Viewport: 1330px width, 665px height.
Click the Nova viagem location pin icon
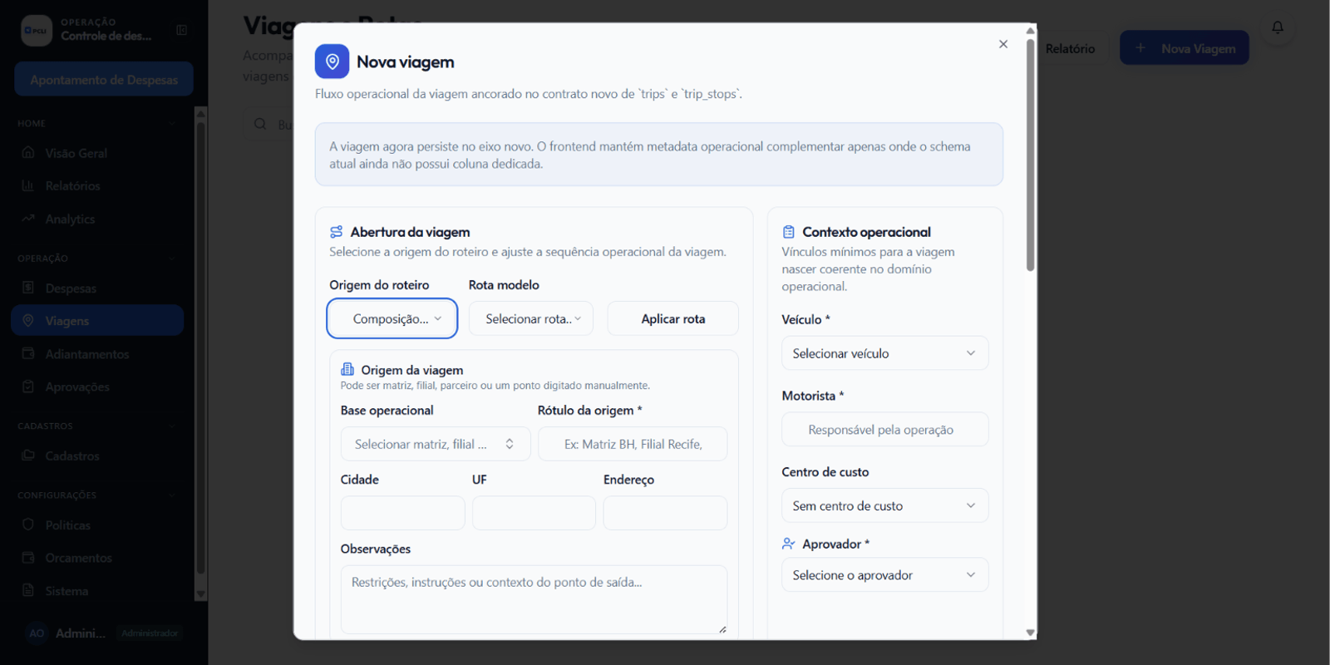332,62
